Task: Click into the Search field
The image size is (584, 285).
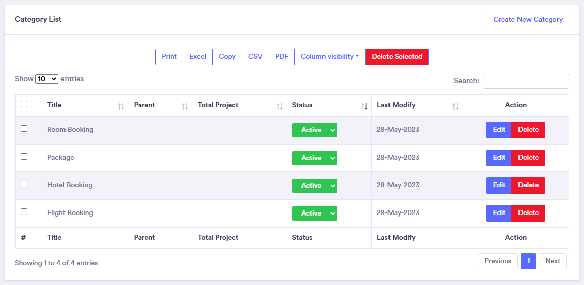Action: pos(526,81)
